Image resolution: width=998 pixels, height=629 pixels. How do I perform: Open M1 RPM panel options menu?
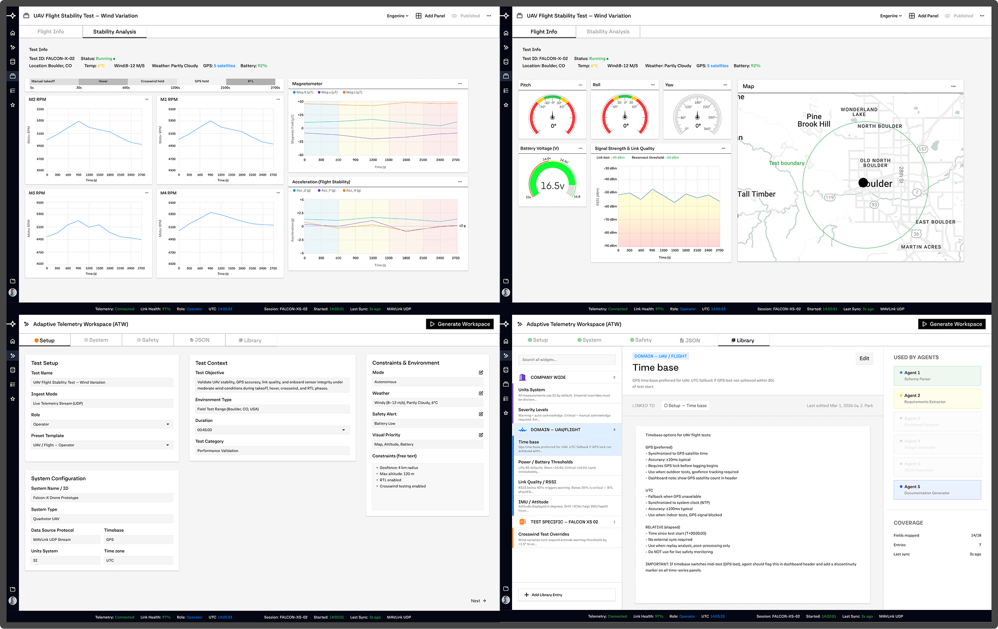(x=278, y=99)
